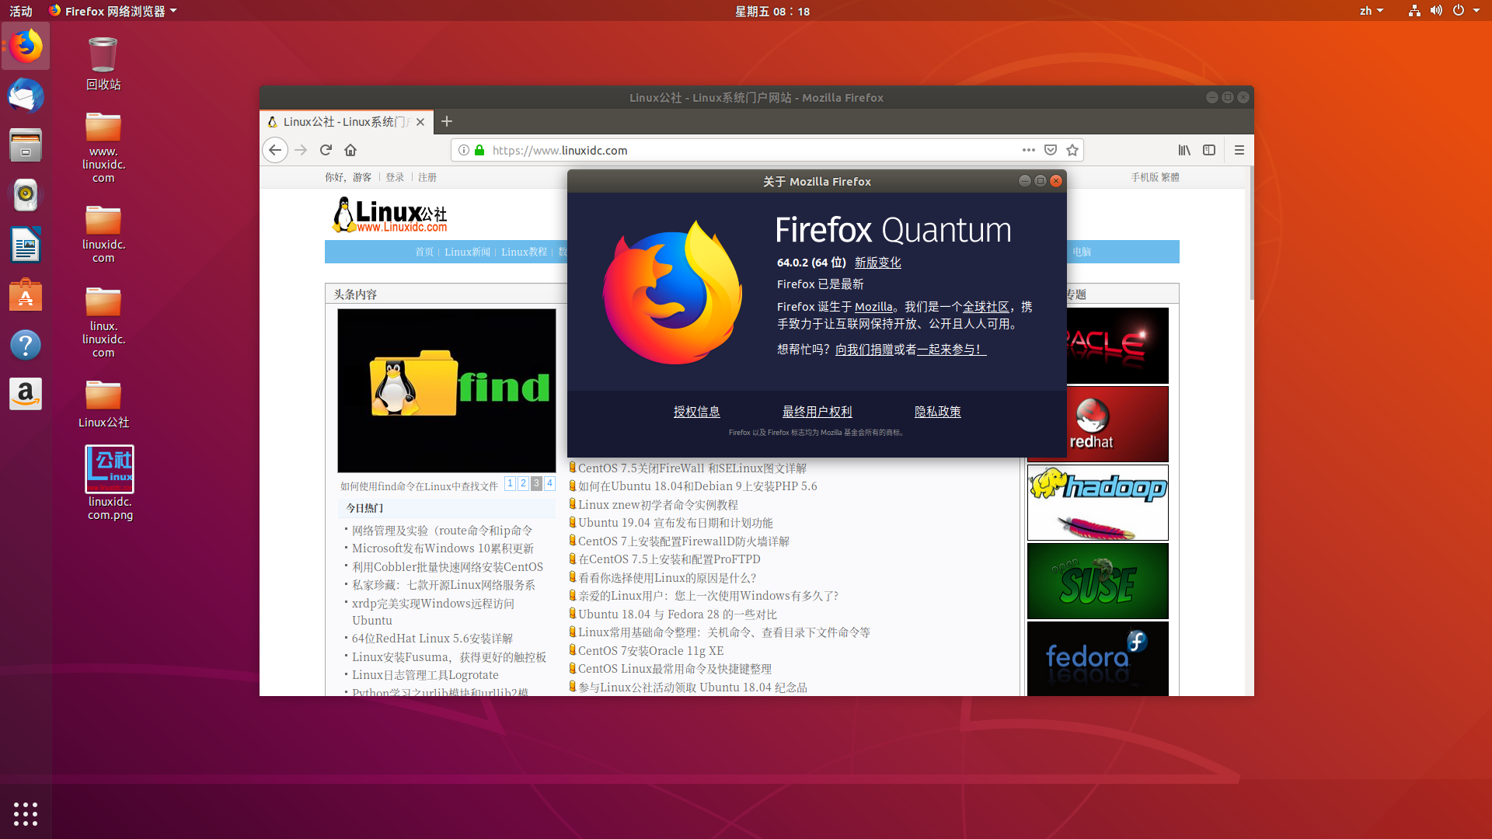Open the 回收站 trash desktop icon
Screen dimensions: 1492x839
(x=103, y=64)
